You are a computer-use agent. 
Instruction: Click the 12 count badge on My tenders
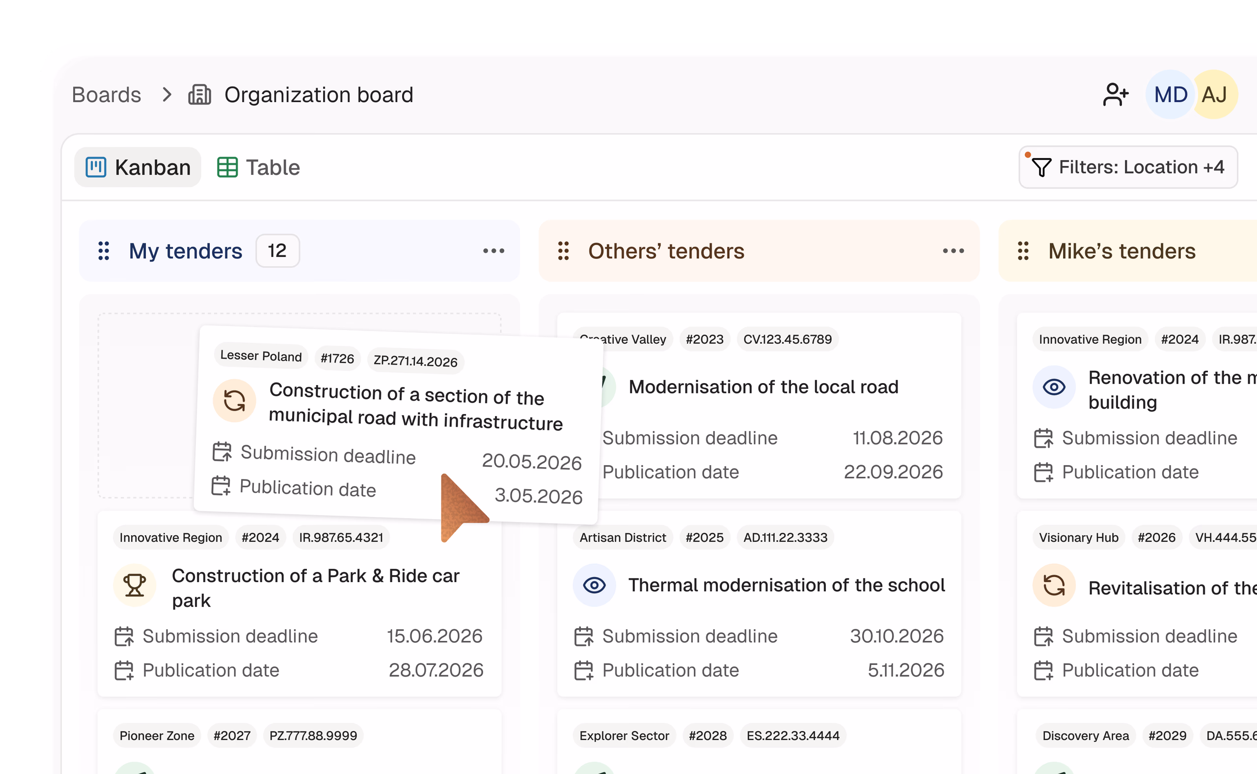point(277,251)
